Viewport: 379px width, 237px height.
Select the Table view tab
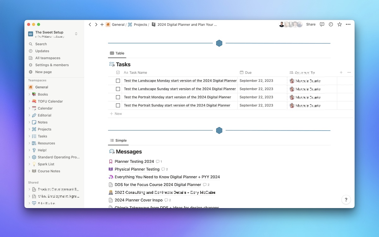(x=117, y=53)
